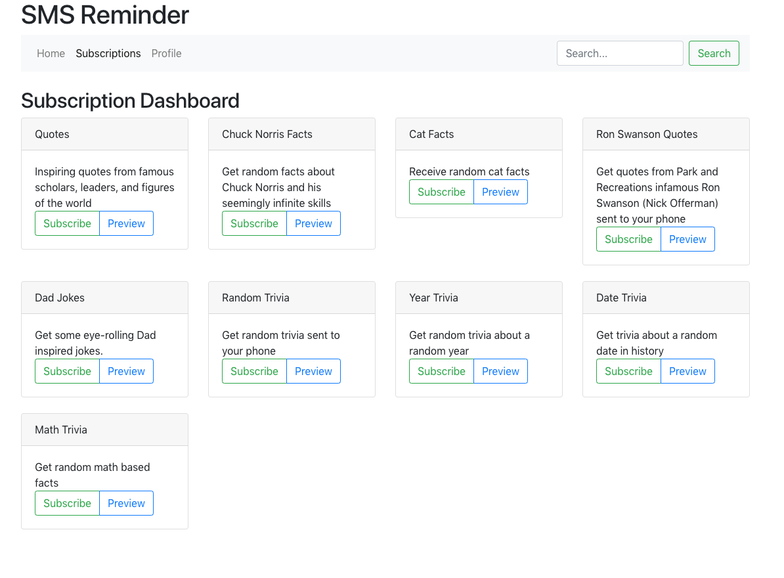Preview the Cat Facts message

tap(500, 192)
